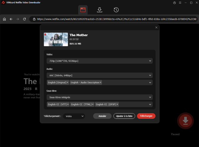Open the downloads queue tab icon

click(x=100, y=10)
